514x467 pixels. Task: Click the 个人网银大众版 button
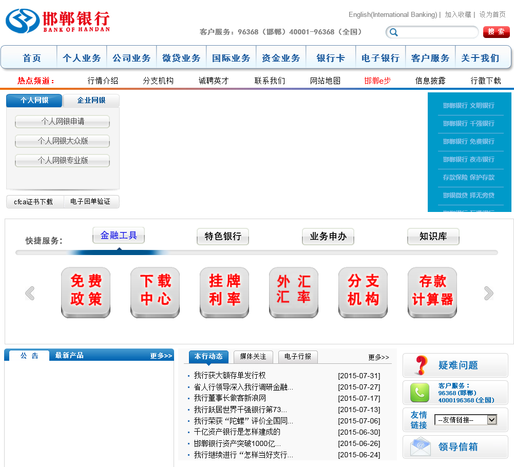[x=63, y=141]
